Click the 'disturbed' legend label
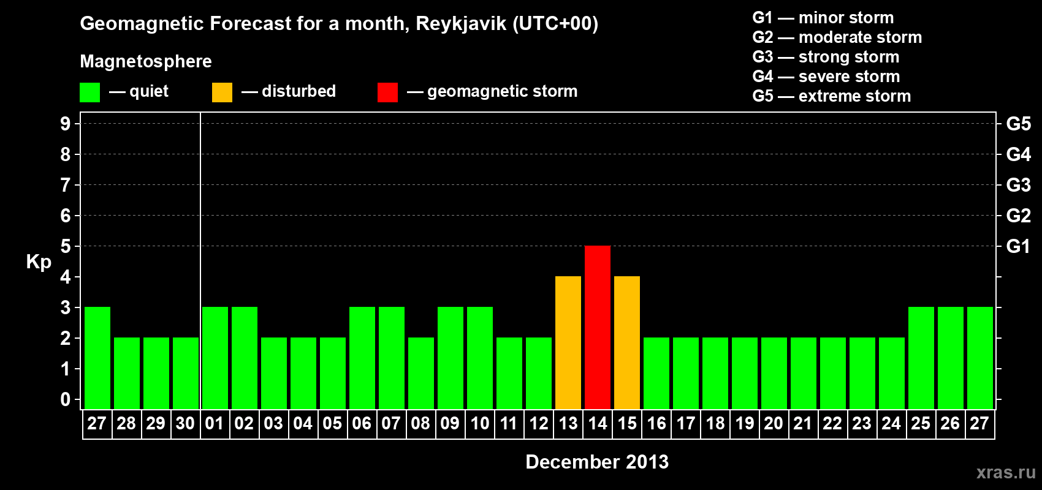The height and width of the screenshot is (490, 1042). [299, 91]
